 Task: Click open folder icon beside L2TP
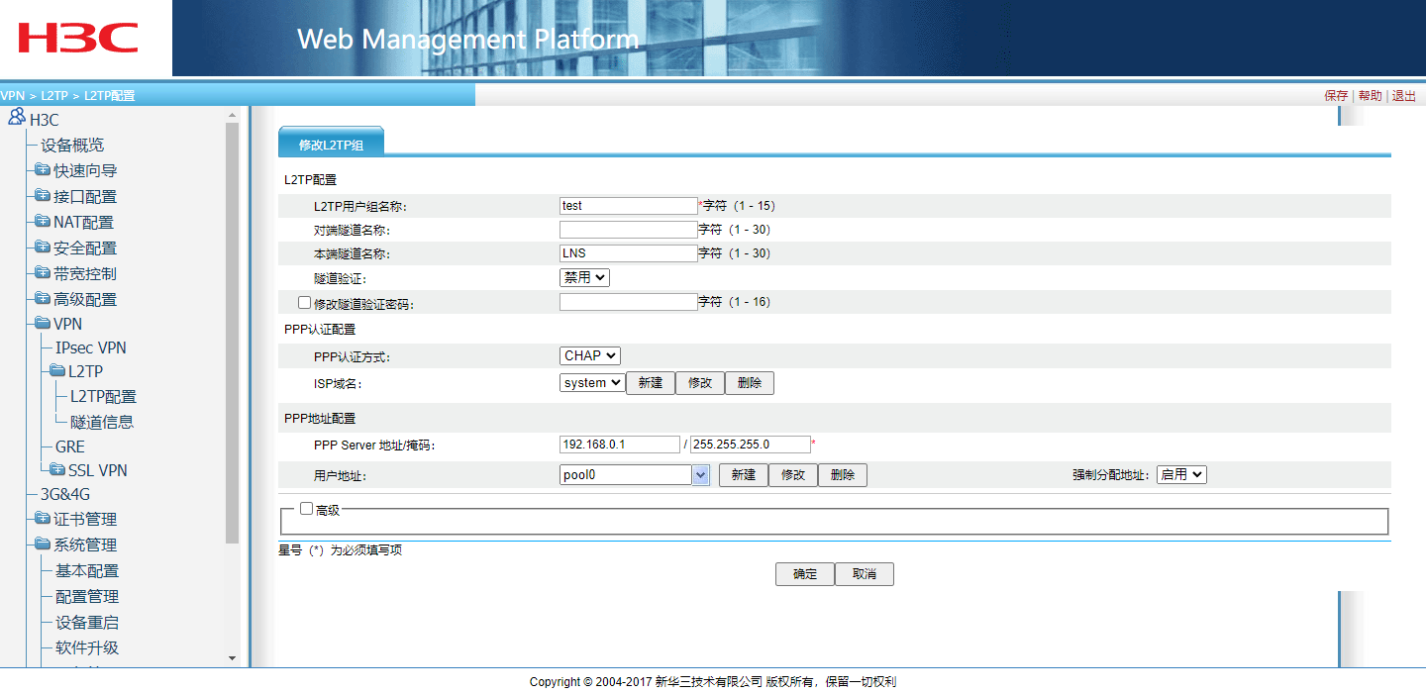tap(56, 371)
